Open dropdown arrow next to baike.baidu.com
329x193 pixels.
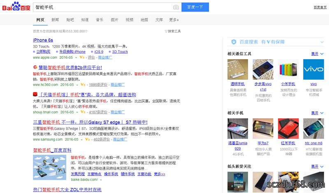click(x=101, y=180)
